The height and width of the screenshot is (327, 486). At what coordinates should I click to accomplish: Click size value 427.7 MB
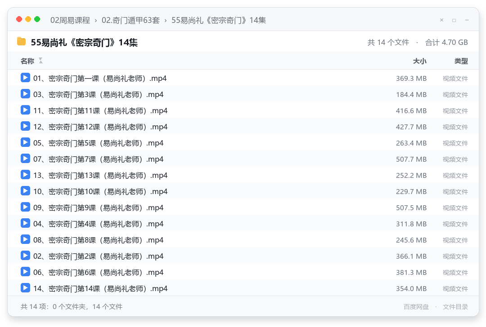(411, 127)
